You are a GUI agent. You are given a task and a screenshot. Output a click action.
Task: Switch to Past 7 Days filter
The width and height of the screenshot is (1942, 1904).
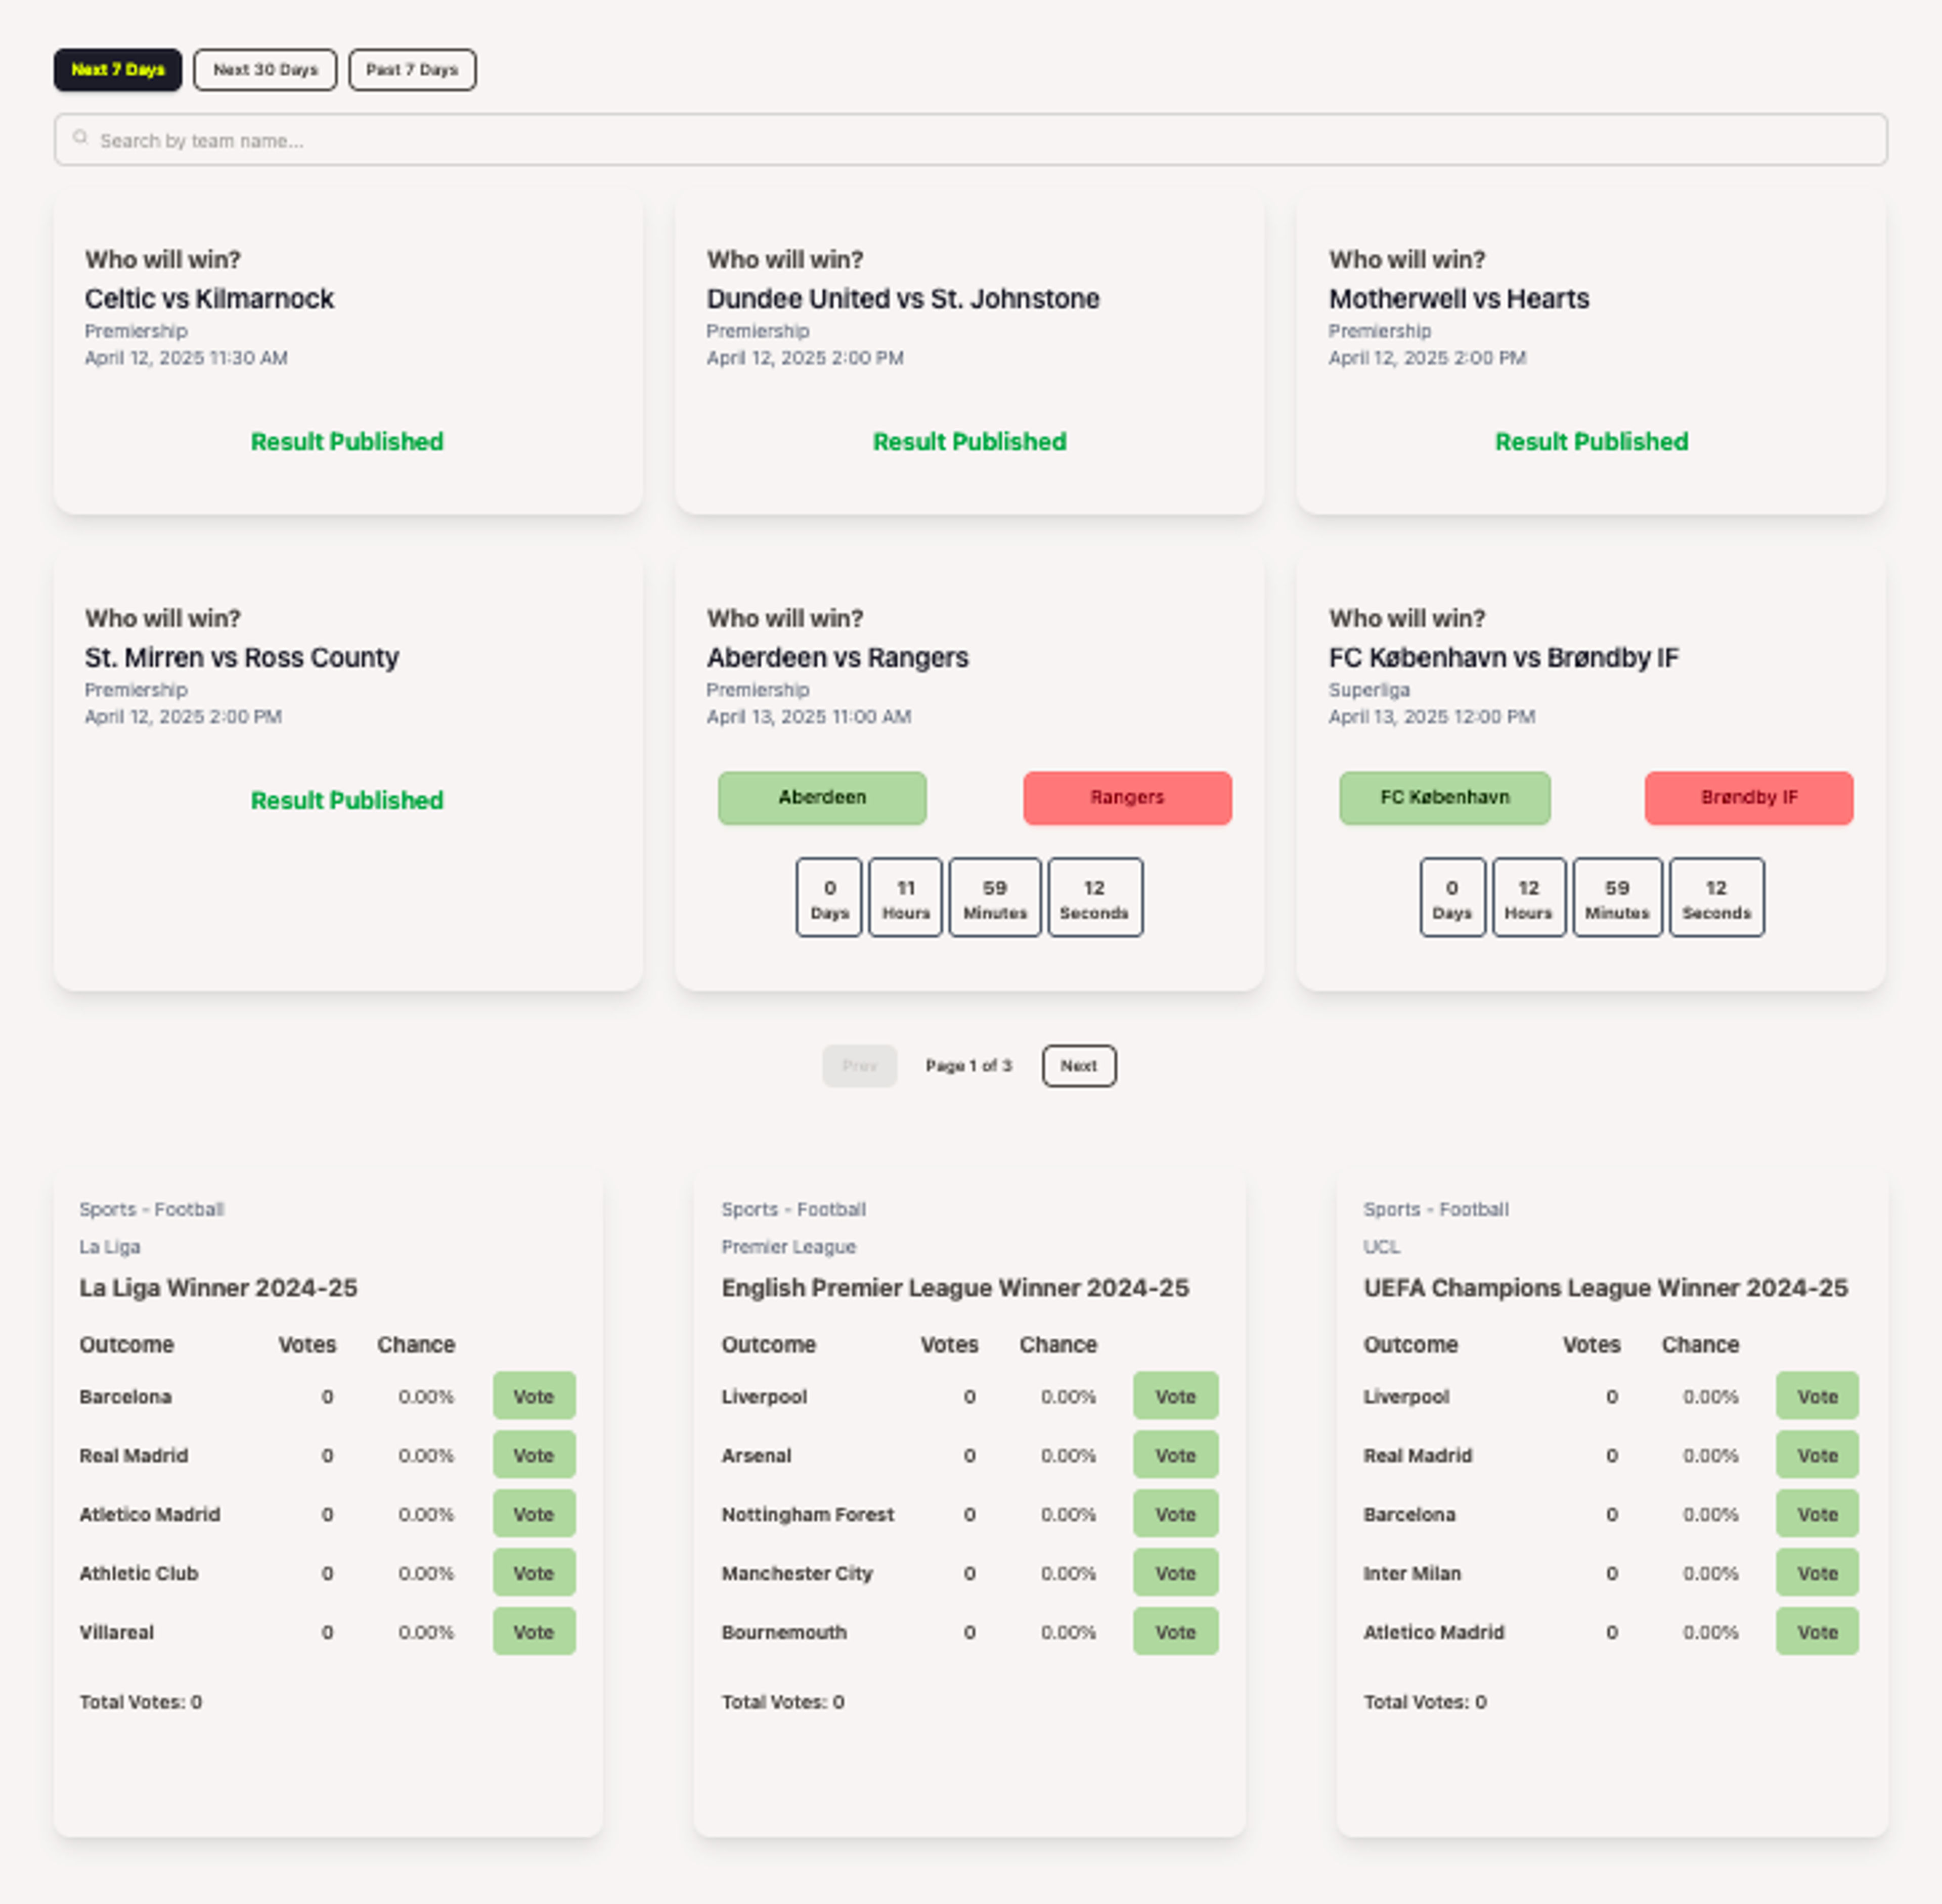[x=412, y=70]
